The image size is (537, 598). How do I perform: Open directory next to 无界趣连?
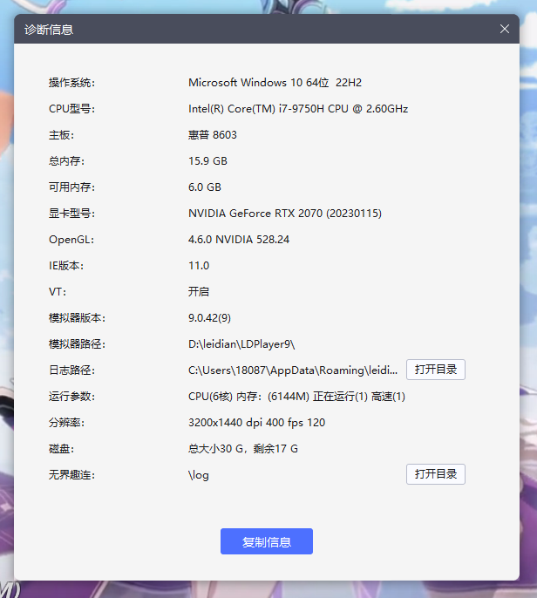coord(435,474)
